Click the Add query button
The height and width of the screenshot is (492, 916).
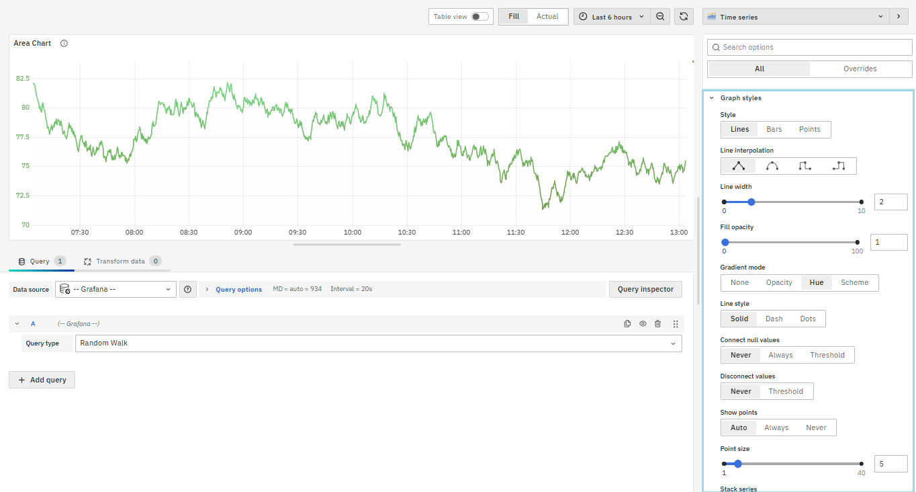tap(42, 380)
